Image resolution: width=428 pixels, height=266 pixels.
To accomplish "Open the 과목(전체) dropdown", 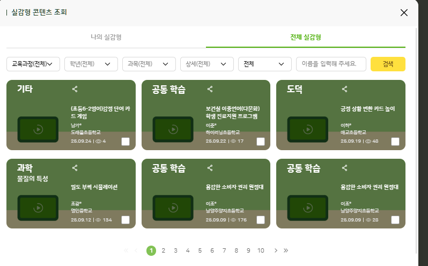I will click(x=149, y=64).
